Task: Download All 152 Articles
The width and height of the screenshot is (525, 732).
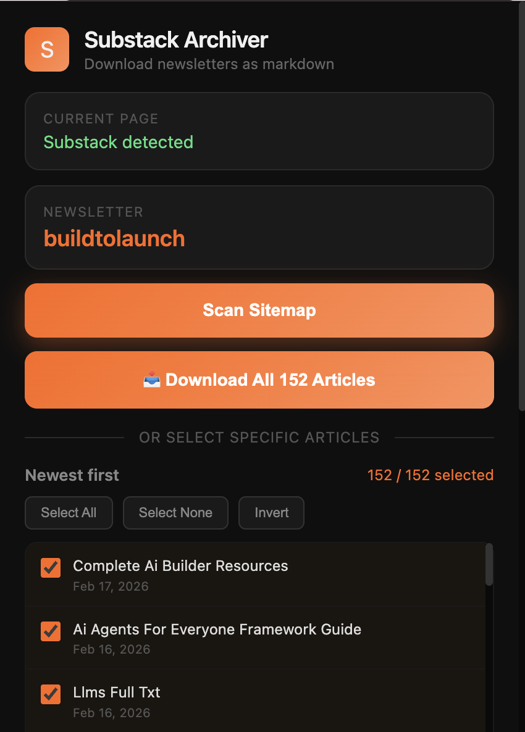Action: click(x=259, y=380)
